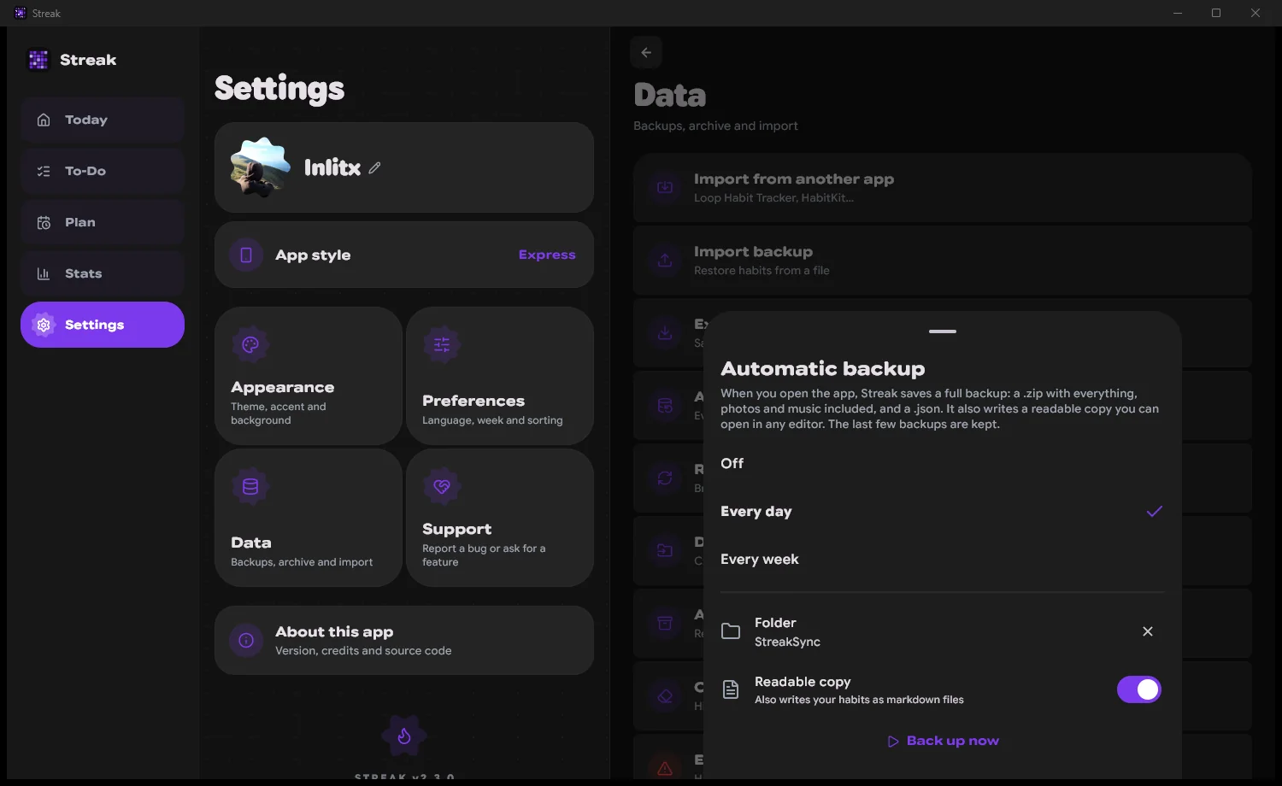Viewport: 1282px width, 786px height.
Task: Go to Plan in the sidebar
Action: [x=103, y=222]
